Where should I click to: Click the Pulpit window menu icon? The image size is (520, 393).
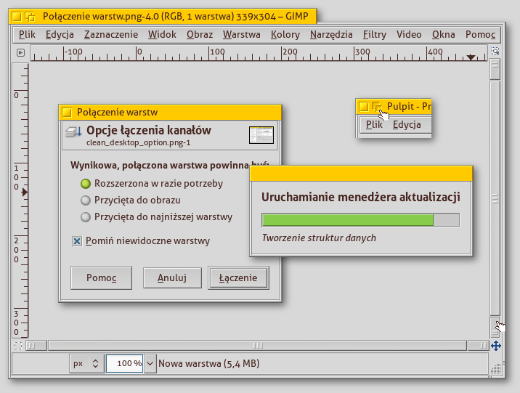pos(364,107)
